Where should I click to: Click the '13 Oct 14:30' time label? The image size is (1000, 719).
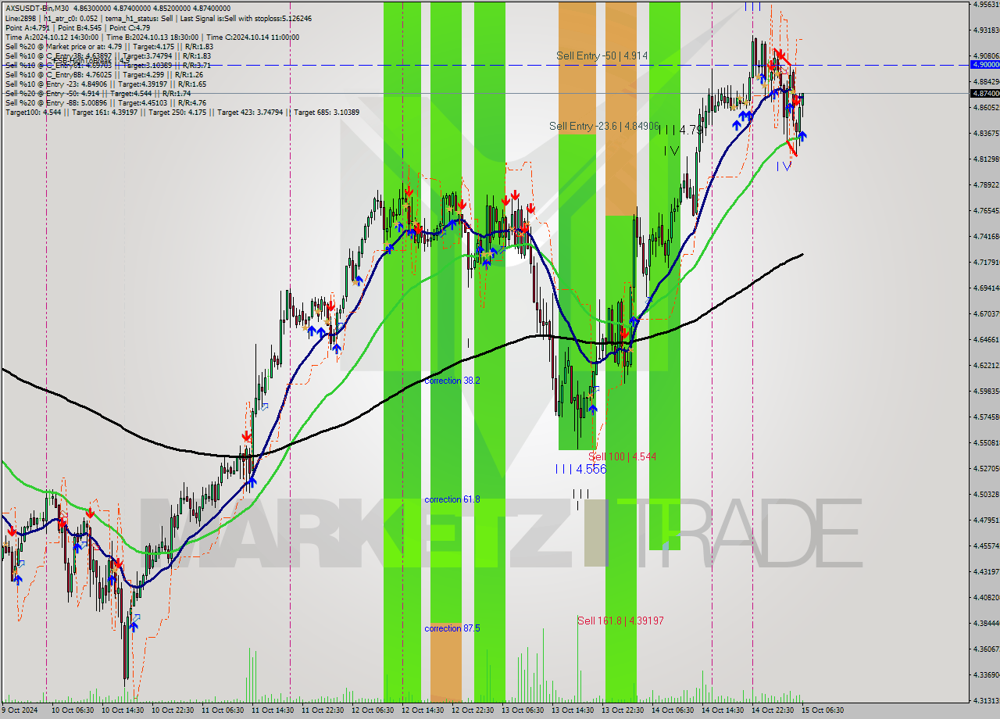tap(572, 710)
